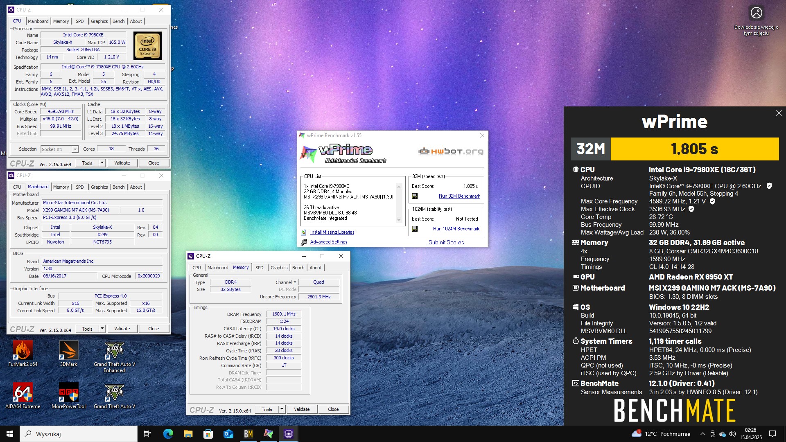Switch to CPU tab in Memory CPU-Z window
Screen dimensions: 786x442
[x=197, y=268]
